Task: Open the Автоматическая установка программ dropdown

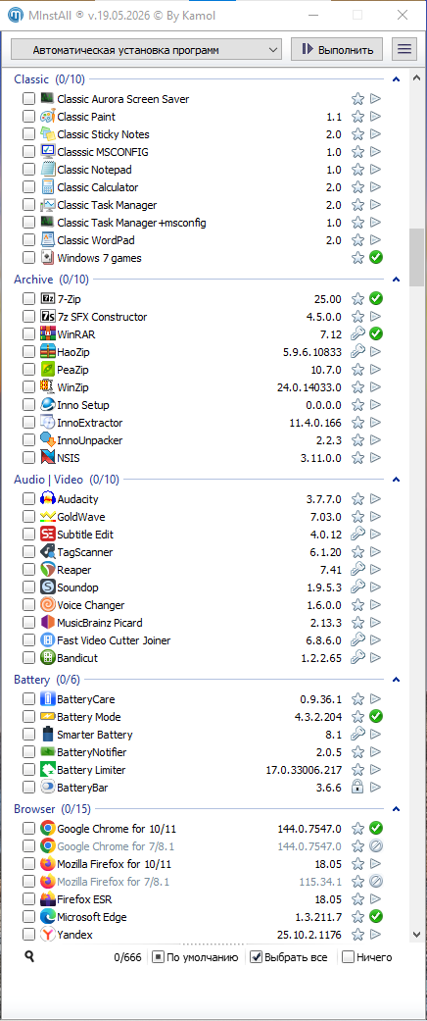Action: tap(146, 49)
